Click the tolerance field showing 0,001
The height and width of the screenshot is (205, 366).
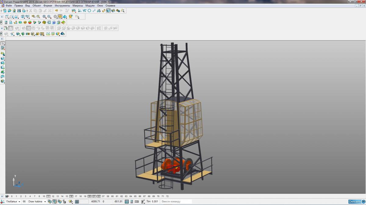point(155,201)
